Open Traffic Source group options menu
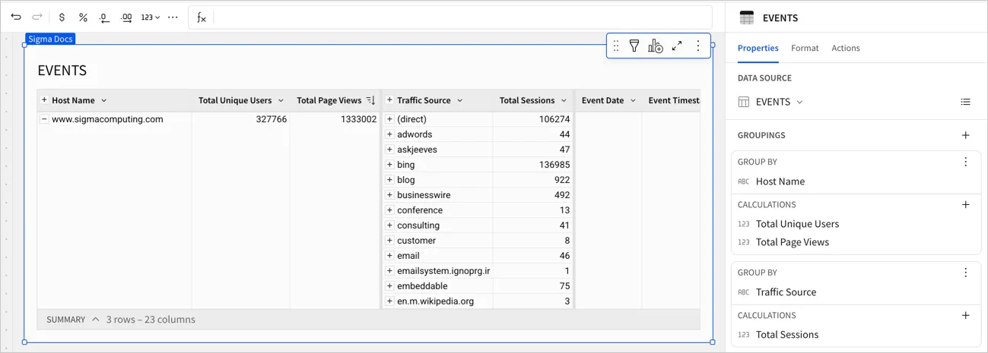This screenshot has height=353, width=988. click(x=965, y=273)
